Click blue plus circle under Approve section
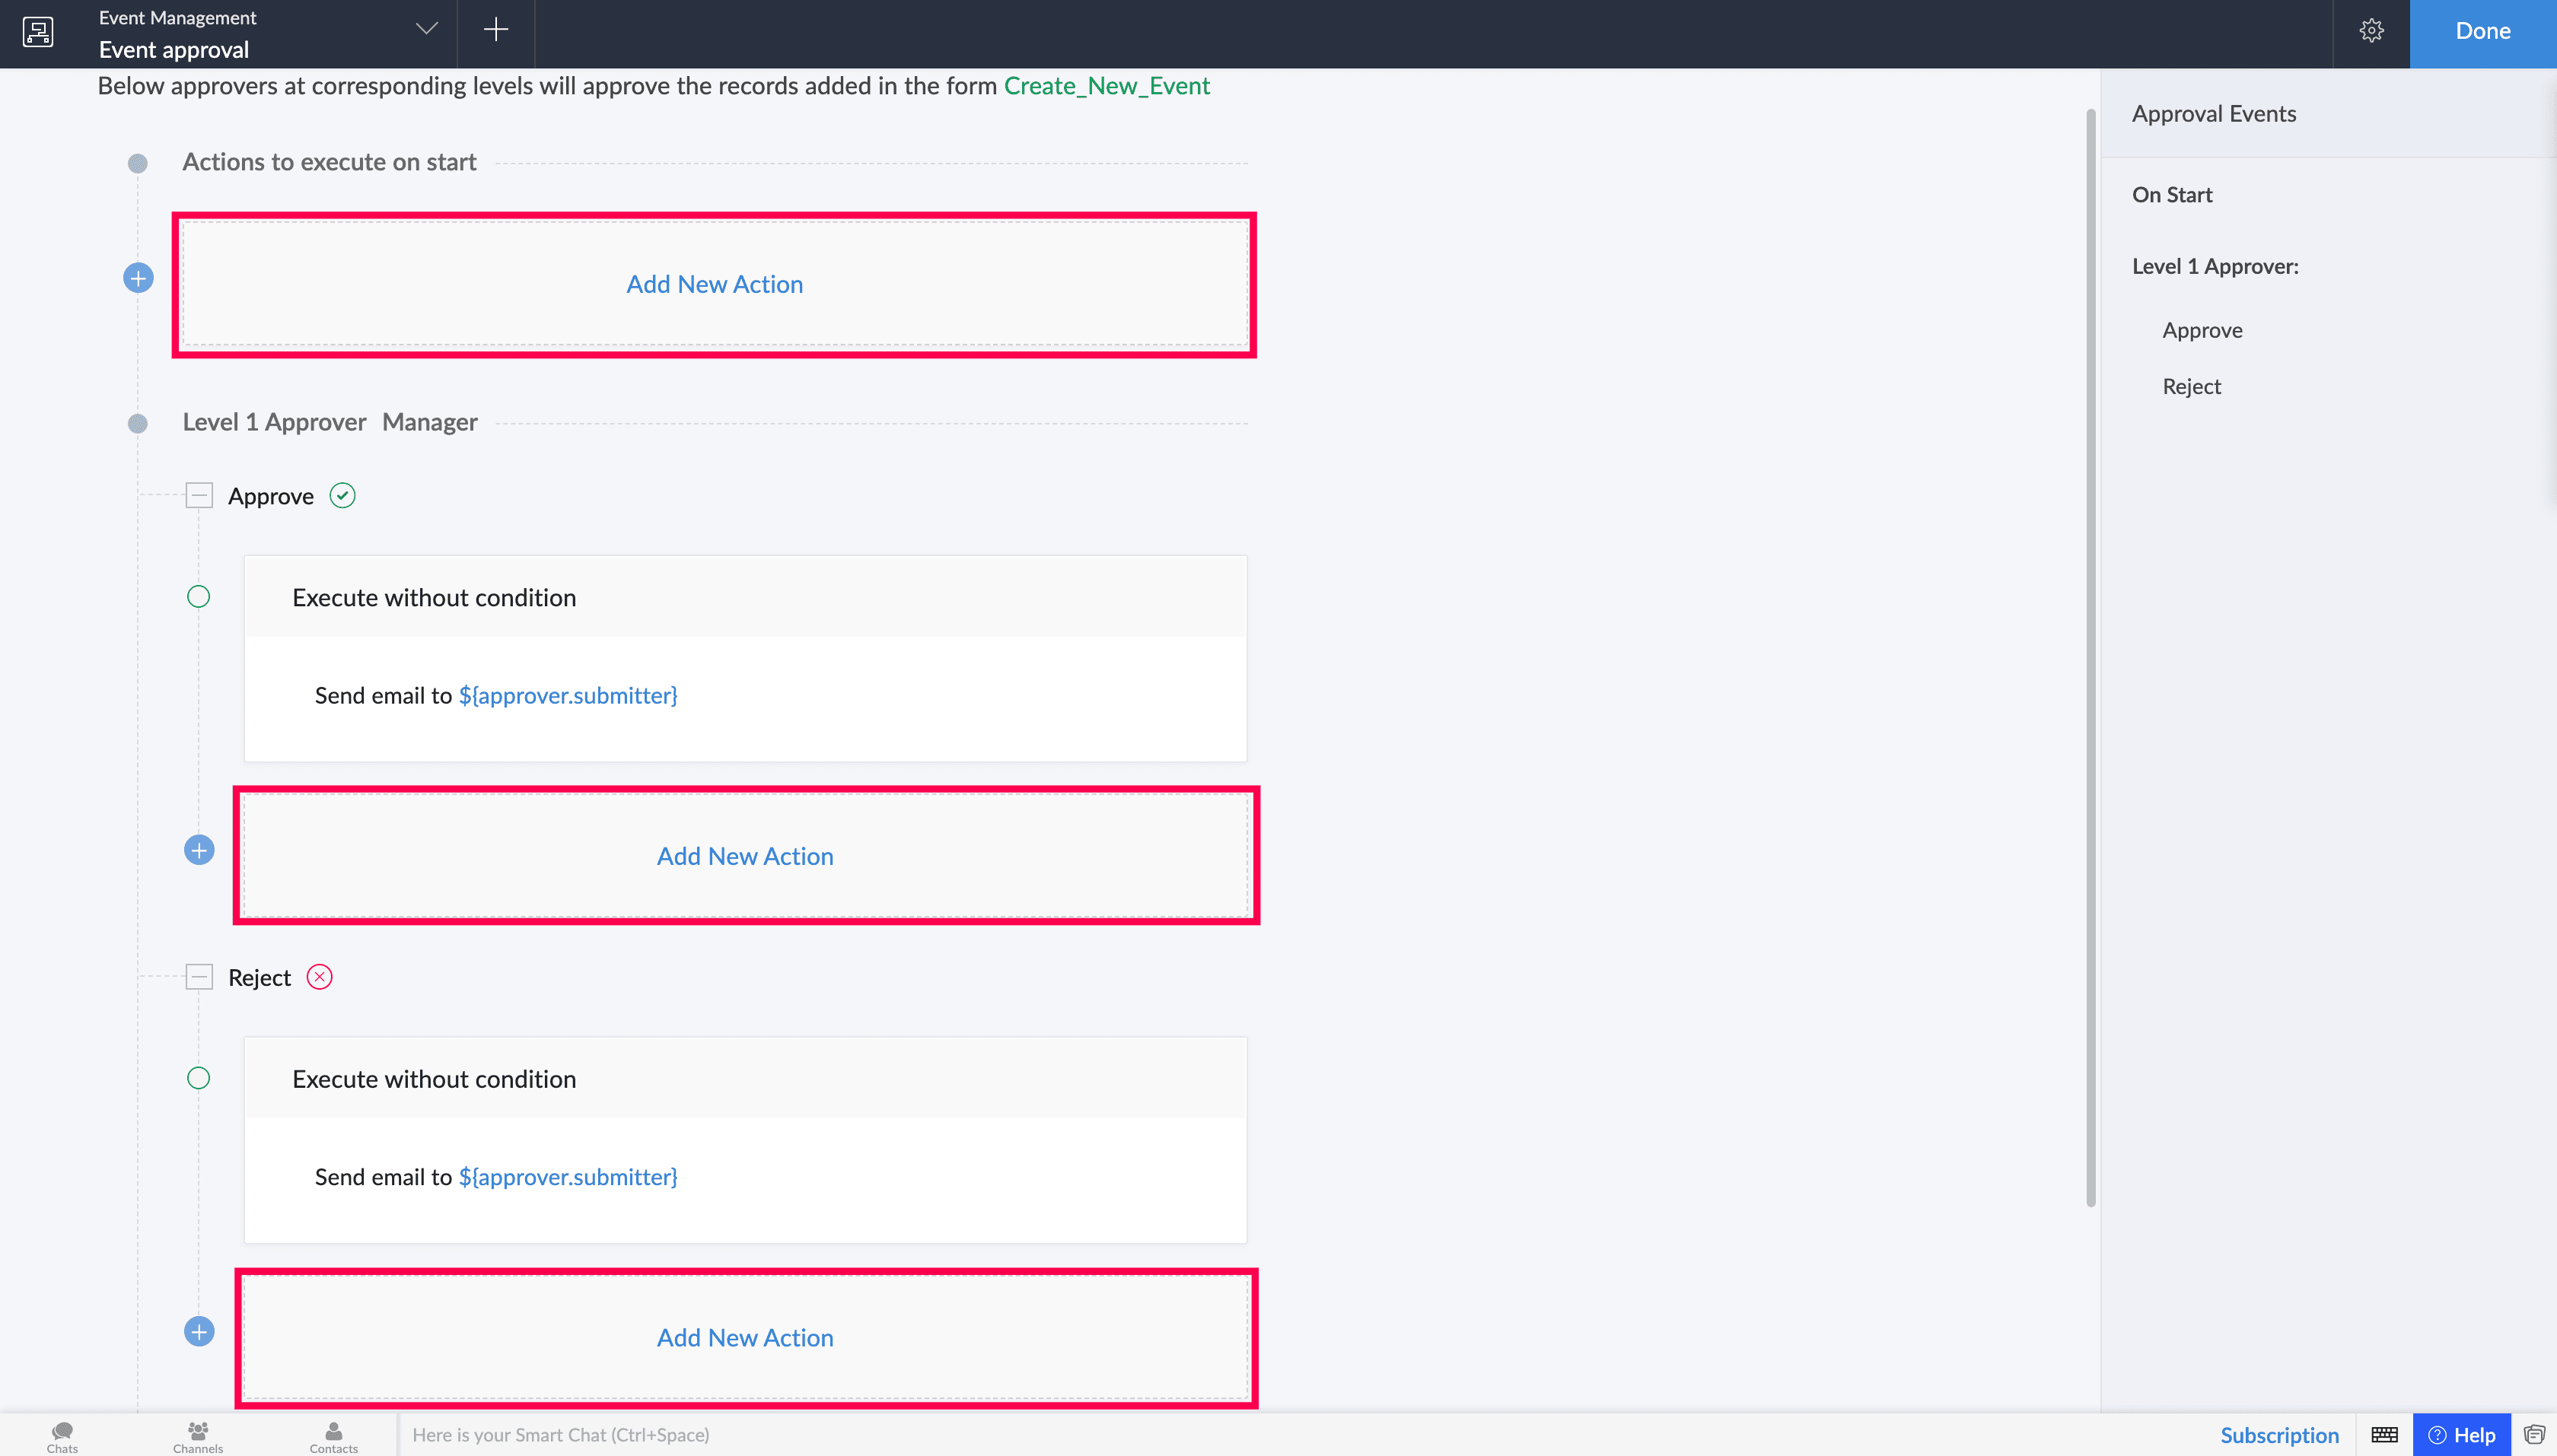 point(199,850)
